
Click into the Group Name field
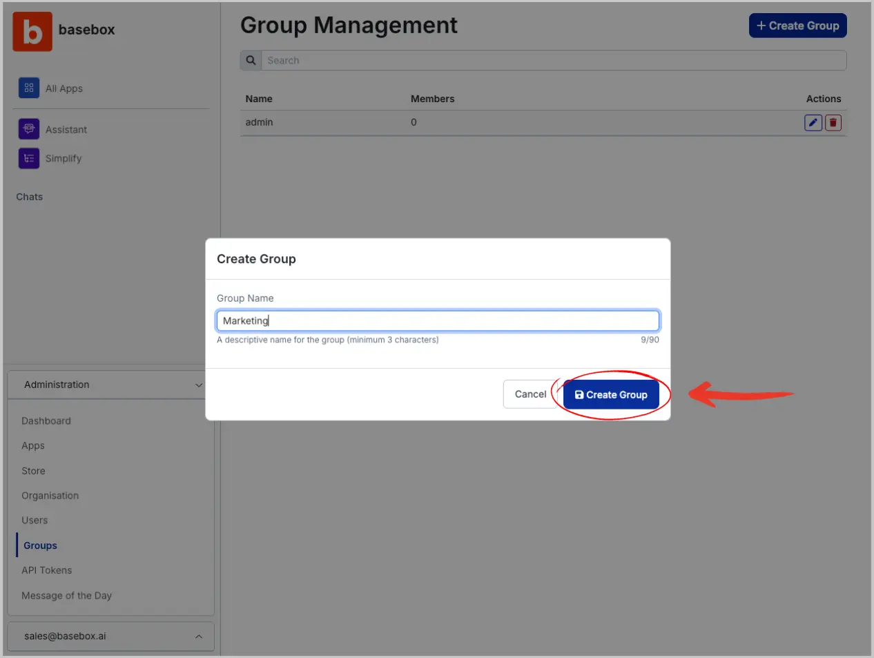click(438, 321)
